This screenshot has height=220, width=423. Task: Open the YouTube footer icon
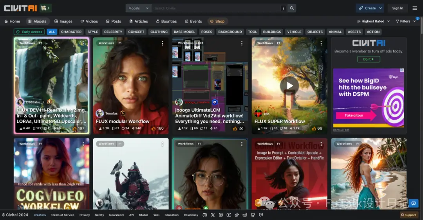coord(229,215)
